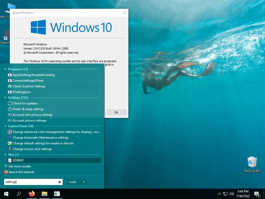
Task: Open Account privacy settings
Action: coord(54,120)
